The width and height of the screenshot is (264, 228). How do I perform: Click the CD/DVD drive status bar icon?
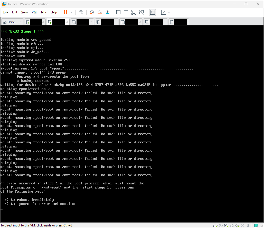tap(221, 225)
